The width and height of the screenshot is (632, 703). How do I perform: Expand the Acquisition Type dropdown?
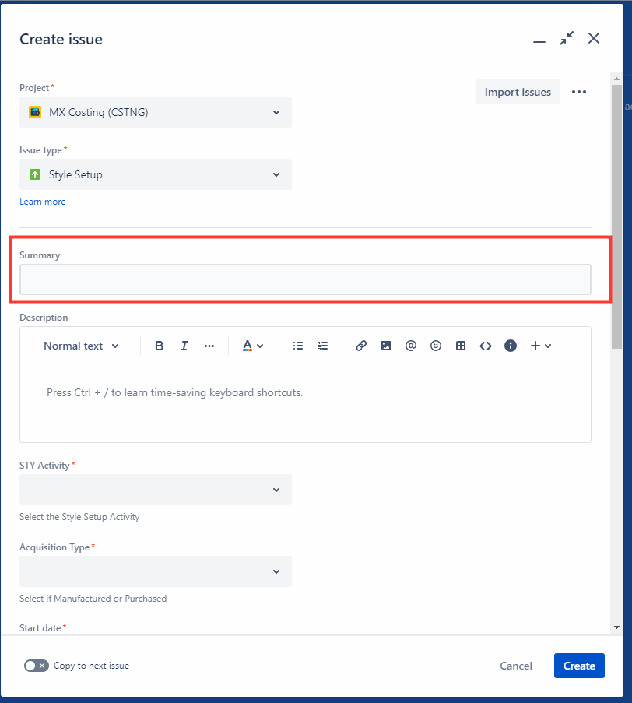coord(156,571)
